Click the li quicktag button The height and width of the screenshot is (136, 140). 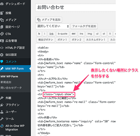pos(110,33)
